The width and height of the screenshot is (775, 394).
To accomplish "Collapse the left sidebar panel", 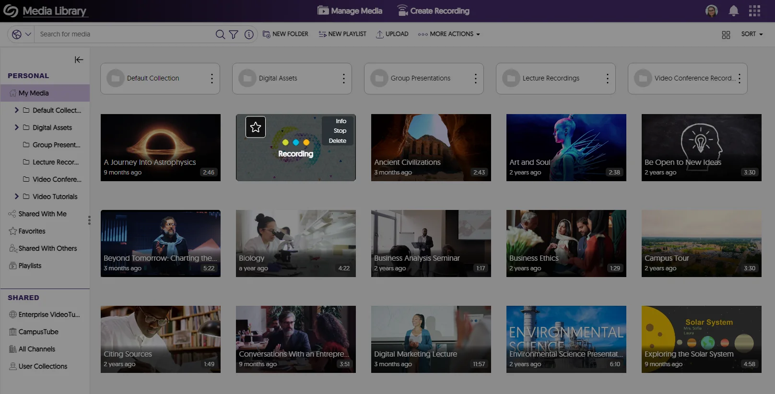I will (79, 59).
